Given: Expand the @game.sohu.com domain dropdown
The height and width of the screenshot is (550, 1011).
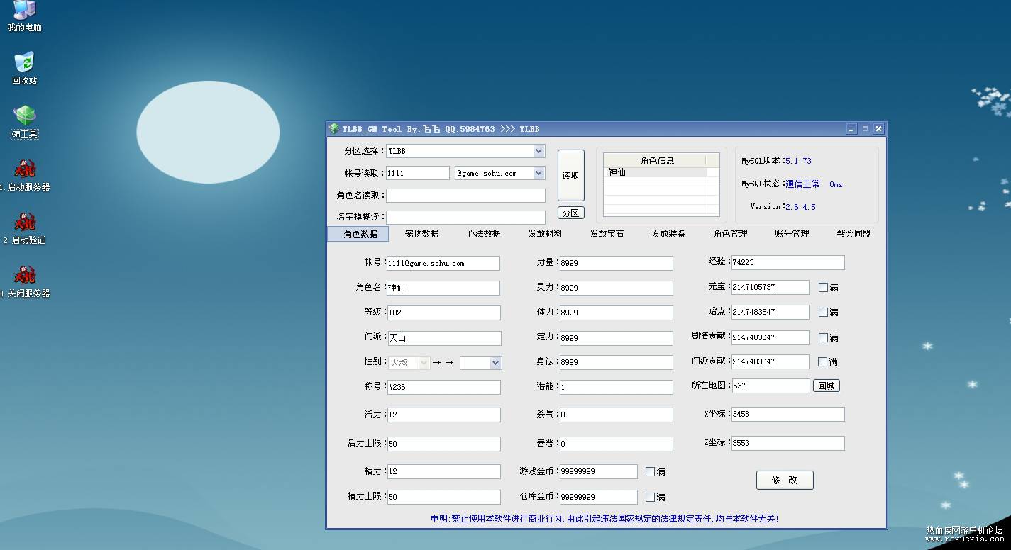Looking at the screenshot, I should pyautogui.click(x=500, y=173).
